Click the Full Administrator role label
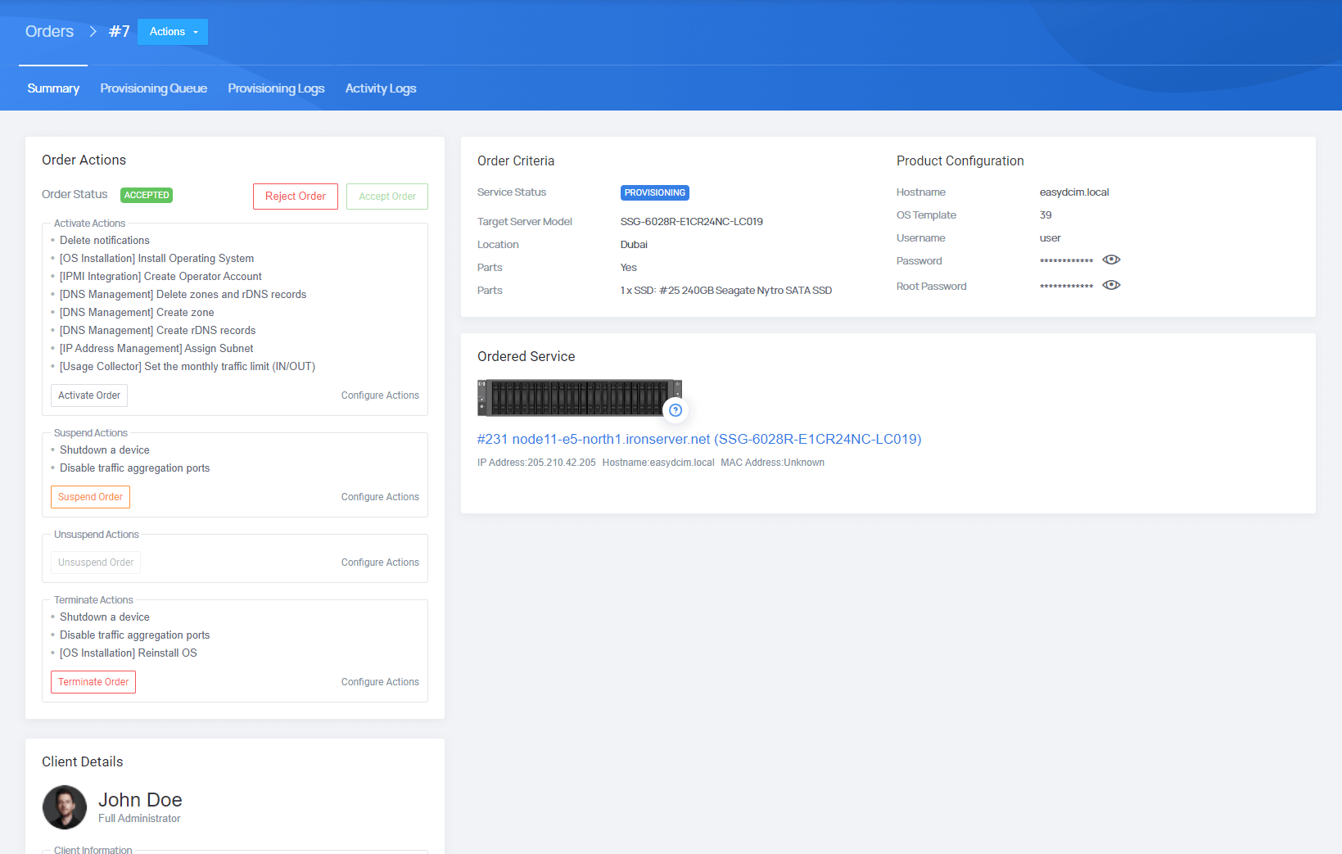Viewport: 1342px width, 854px height. tap(139, 819)
